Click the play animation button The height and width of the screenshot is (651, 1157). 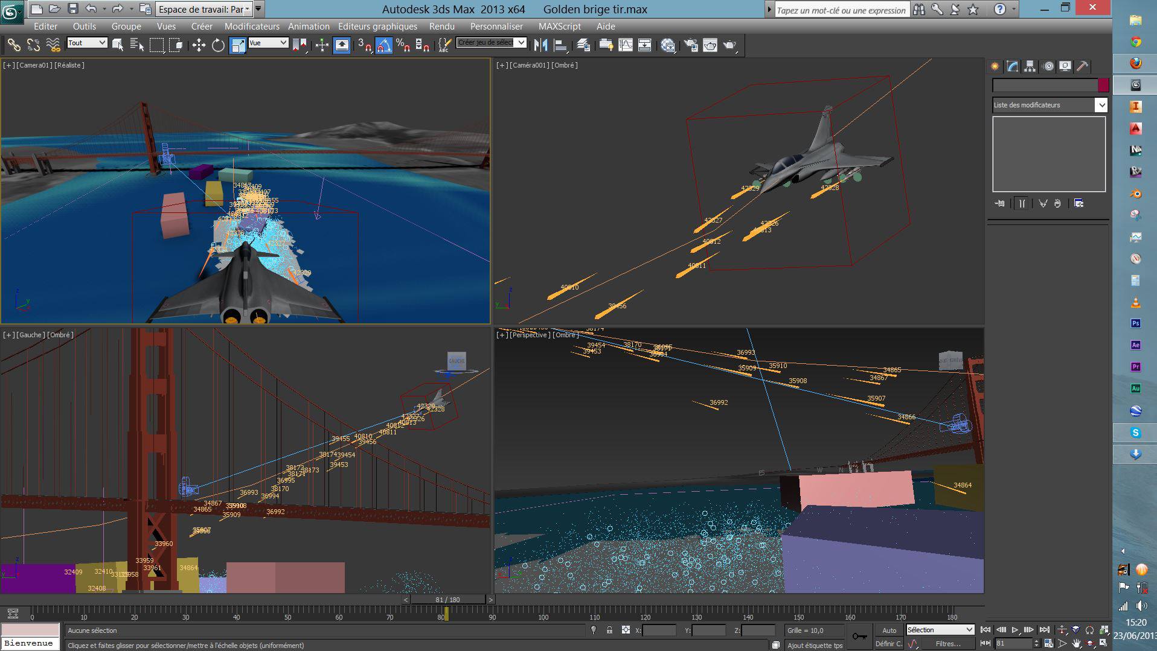click(1015, 630)
